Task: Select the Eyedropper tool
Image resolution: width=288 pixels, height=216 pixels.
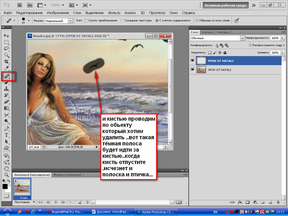Action: coord(7,68)
